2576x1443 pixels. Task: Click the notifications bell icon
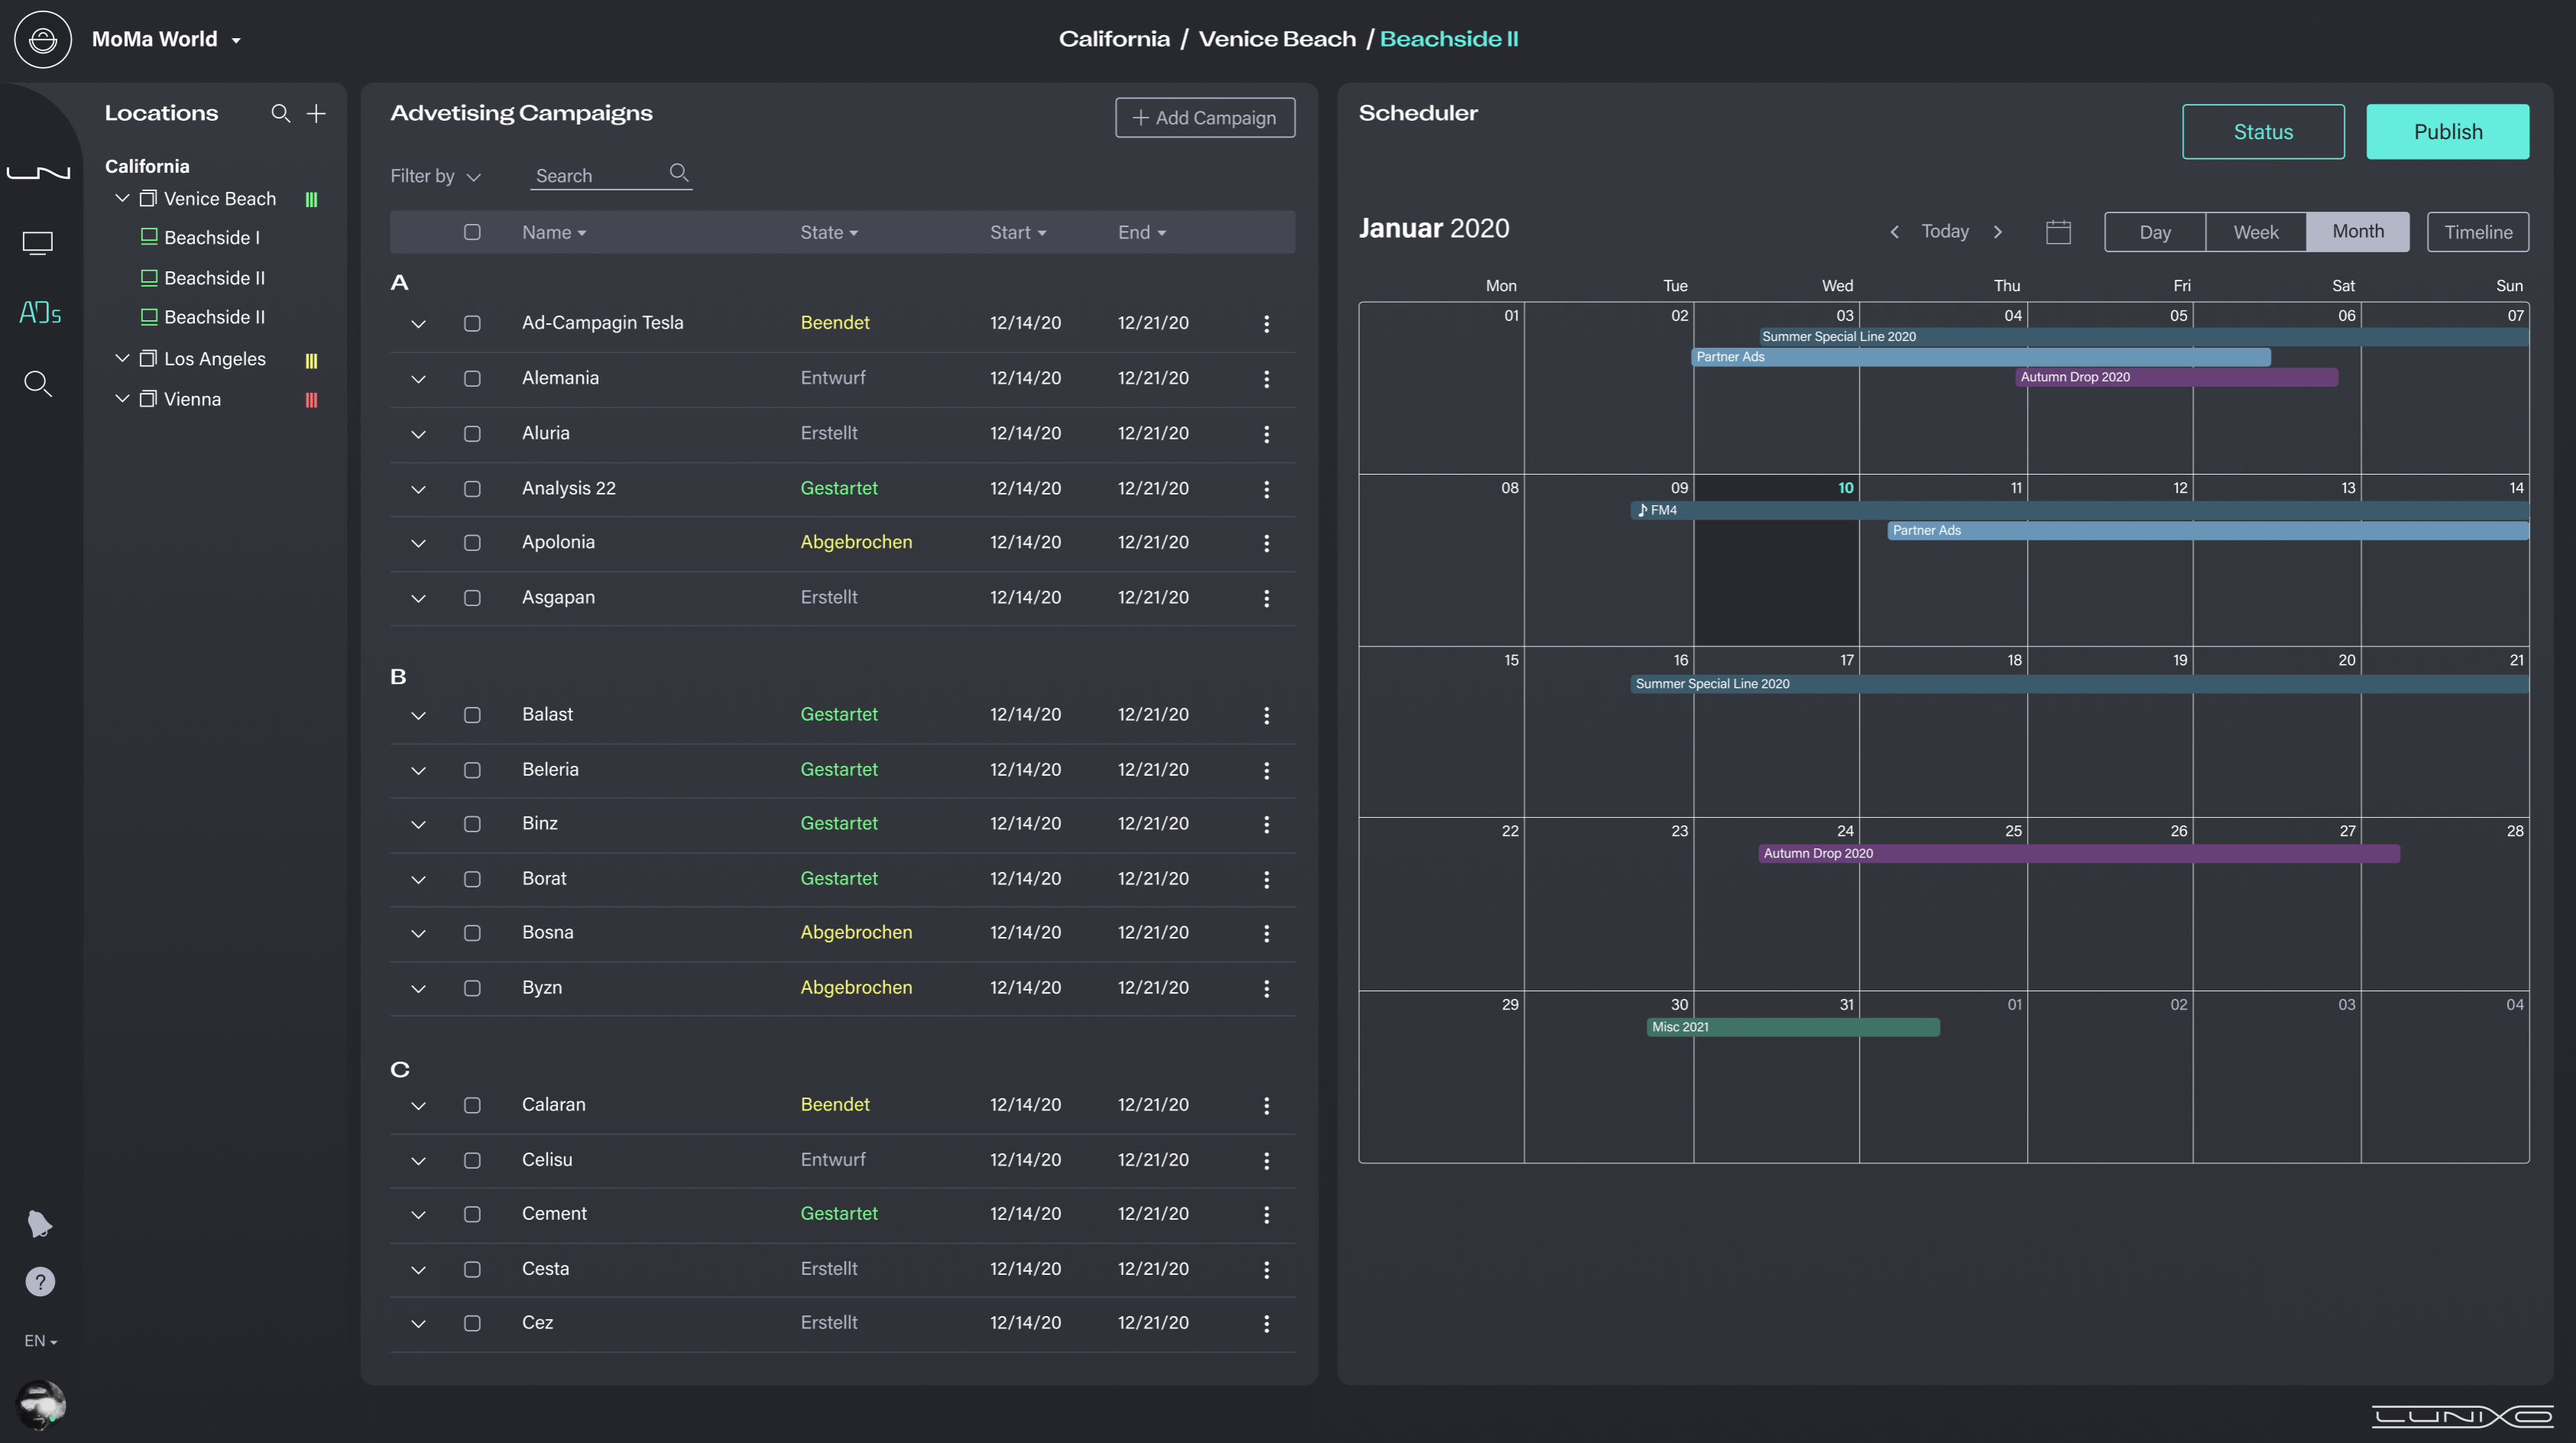coord(40,1223)
